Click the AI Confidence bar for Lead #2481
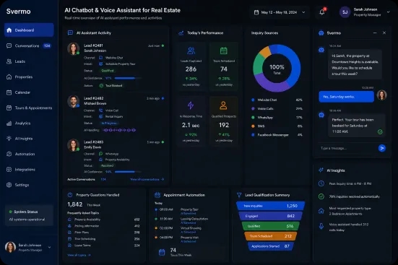The width and height of the screenshot is (398, 265). click(128, 78)
